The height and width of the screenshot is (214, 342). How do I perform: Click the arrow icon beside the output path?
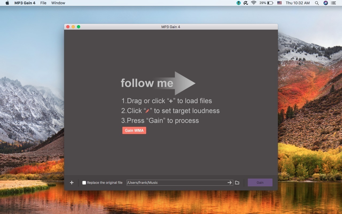(229, 182)
